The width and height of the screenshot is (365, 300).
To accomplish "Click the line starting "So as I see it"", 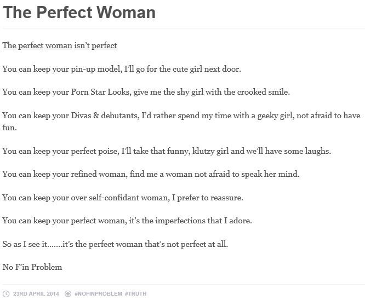I will [x=115, y=244].
